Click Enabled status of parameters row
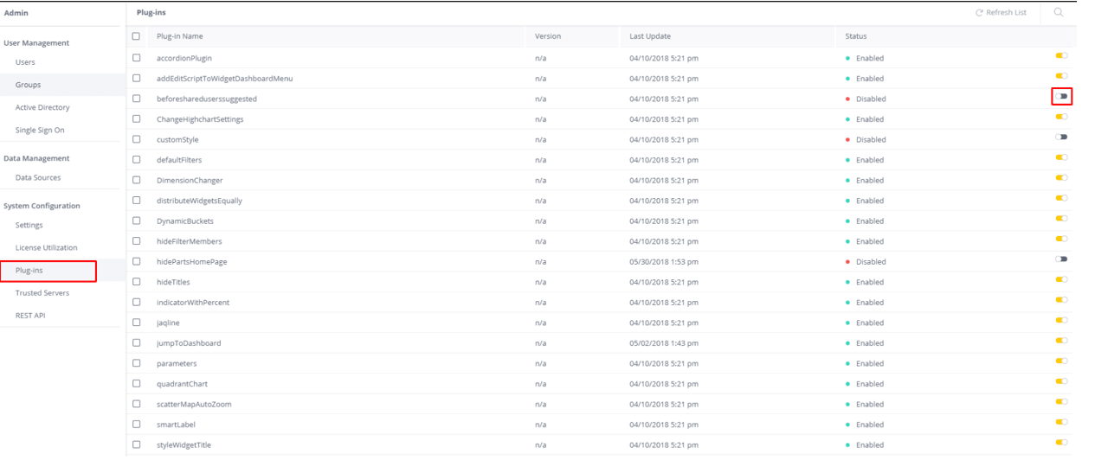This screenshot has width=1095, height=473. click(x=870, y=363)
